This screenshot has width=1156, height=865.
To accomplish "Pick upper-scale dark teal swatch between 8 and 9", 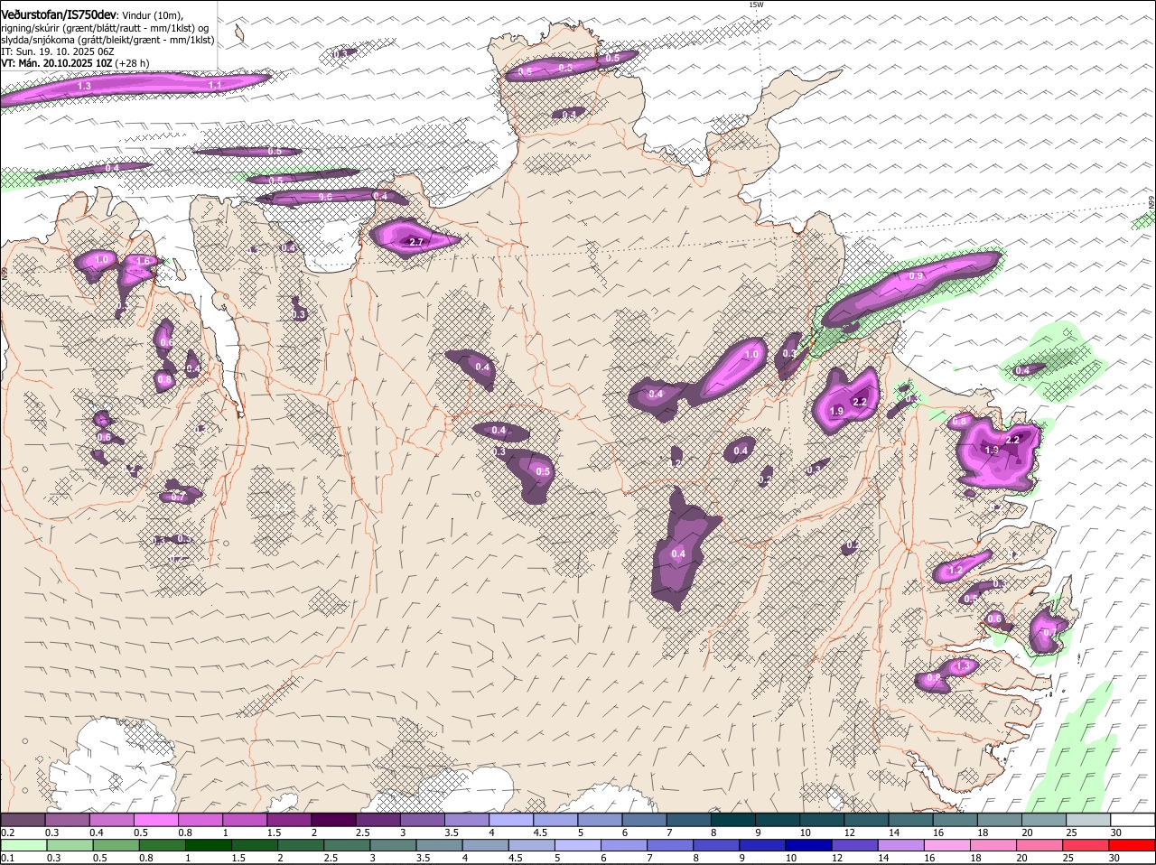I will [x=733, y=820].
